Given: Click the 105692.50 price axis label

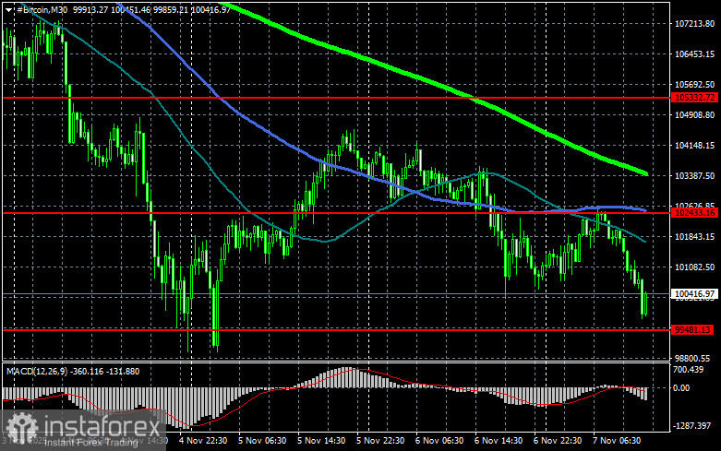Looking at the screenshot, I should (x=694, y=85).
